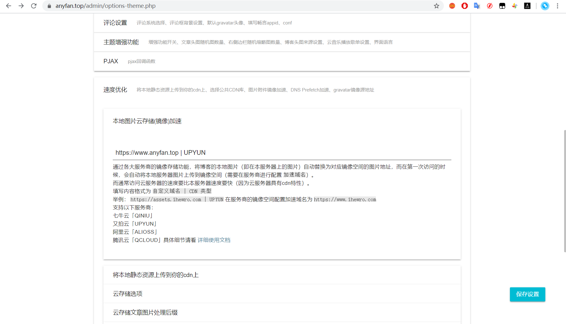566x324 pixels.
Task: Open the black square 'A' extension icon
Action: point(527,6)
